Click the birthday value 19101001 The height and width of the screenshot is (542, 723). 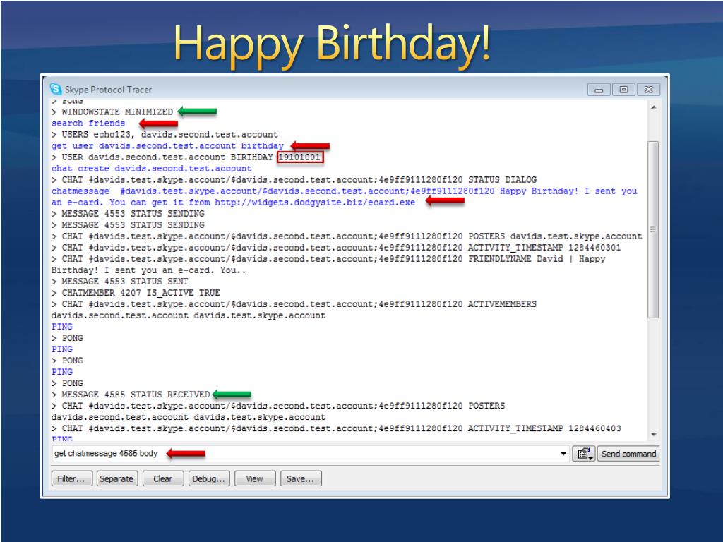[299, 157]
